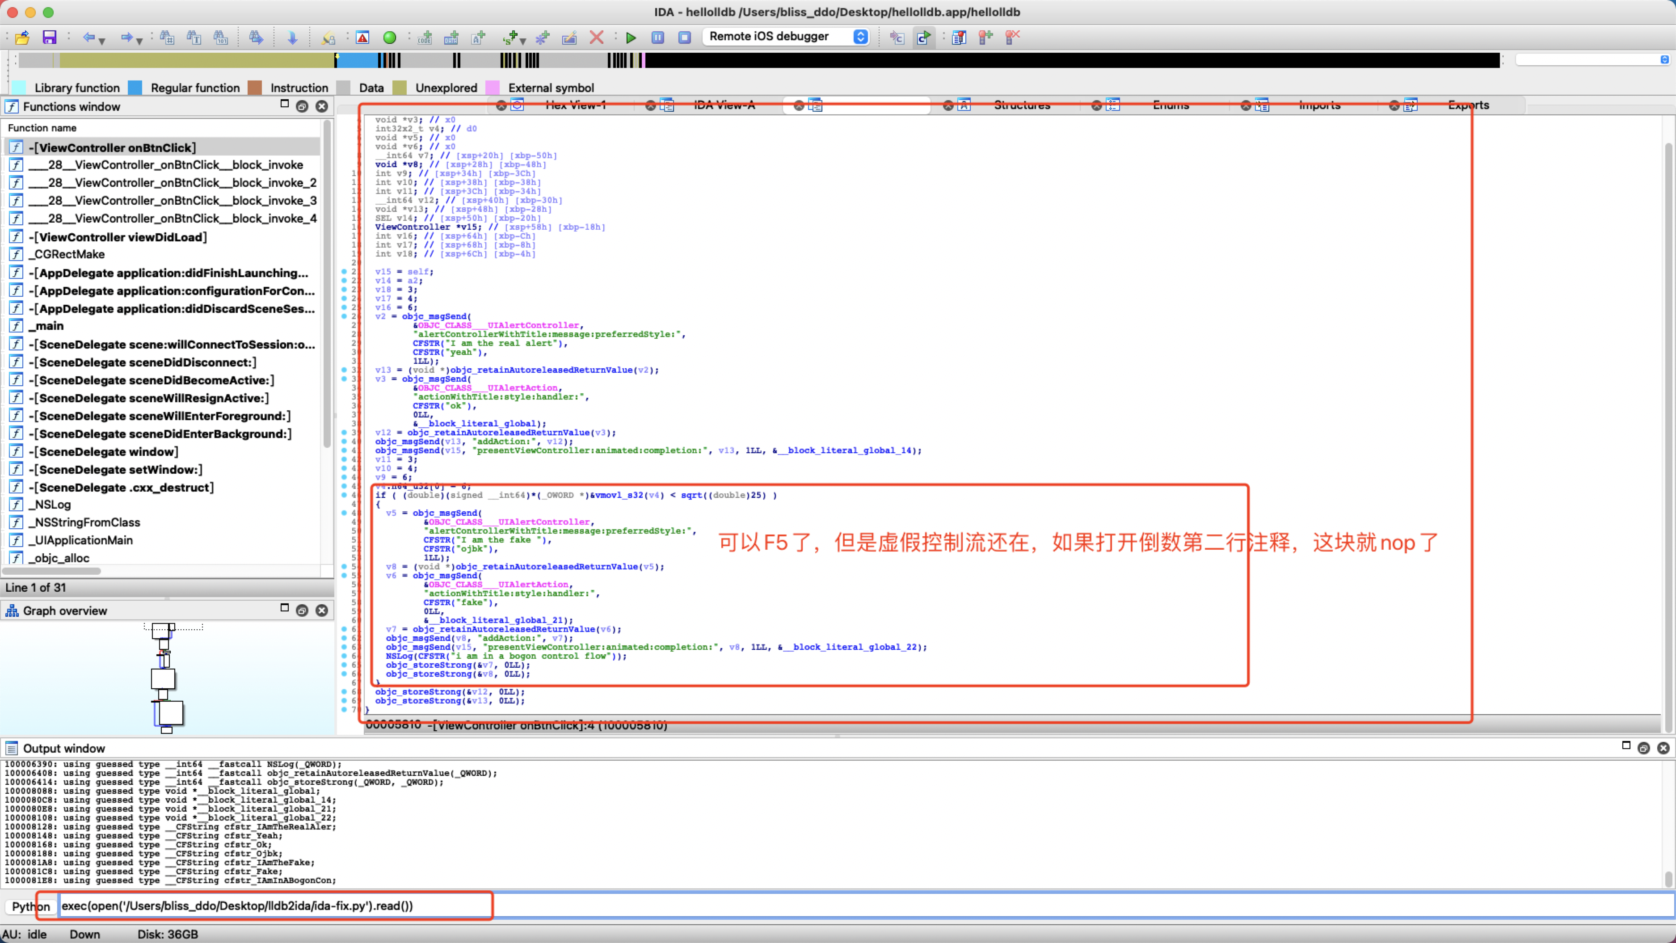
Task: Click the add breakpoint toolbar icon
Action: (x=985, y=38)
